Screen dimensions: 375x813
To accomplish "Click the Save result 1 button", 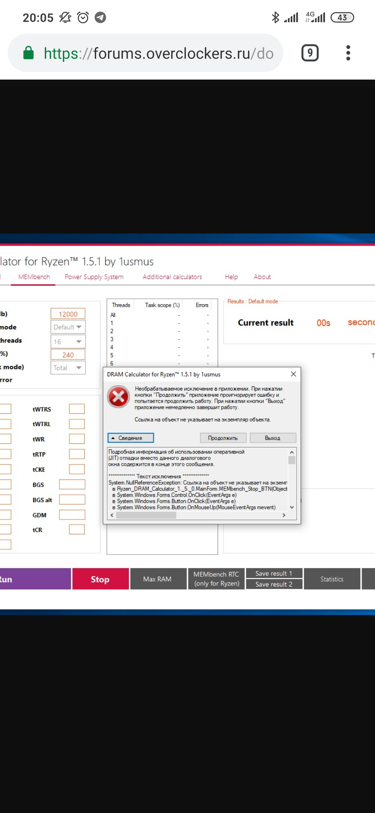I will pos(274,573).
